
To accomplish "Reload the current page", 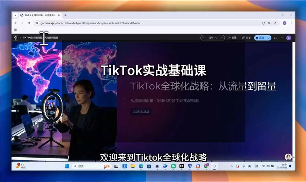I will coord(29,23).
